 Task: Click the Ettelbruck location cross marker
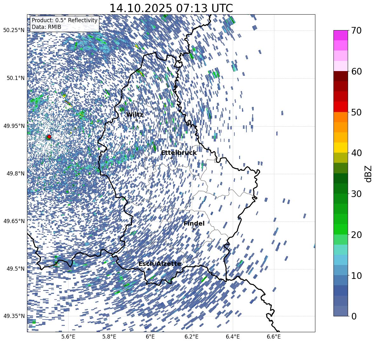171,158
